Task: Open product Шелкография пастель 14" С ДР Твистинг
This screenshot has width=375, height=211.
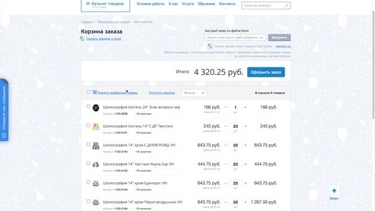Action: (x=138, y=126)
